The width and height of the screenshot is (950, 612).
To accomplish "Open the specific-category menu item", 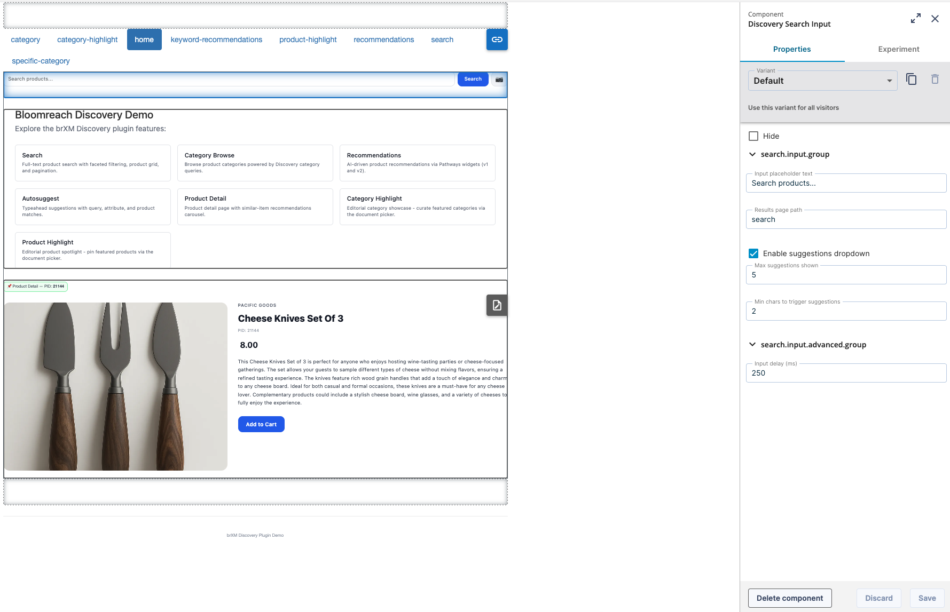I will click(41, 61).
